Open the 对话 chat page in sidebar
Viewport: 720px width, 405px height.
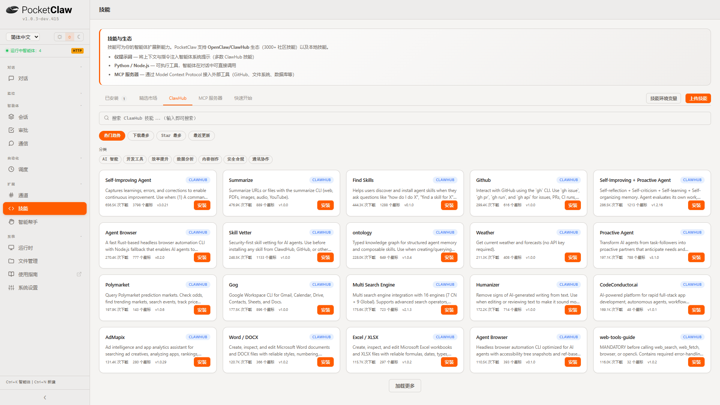pyautogui.click(x=45, y=78)
